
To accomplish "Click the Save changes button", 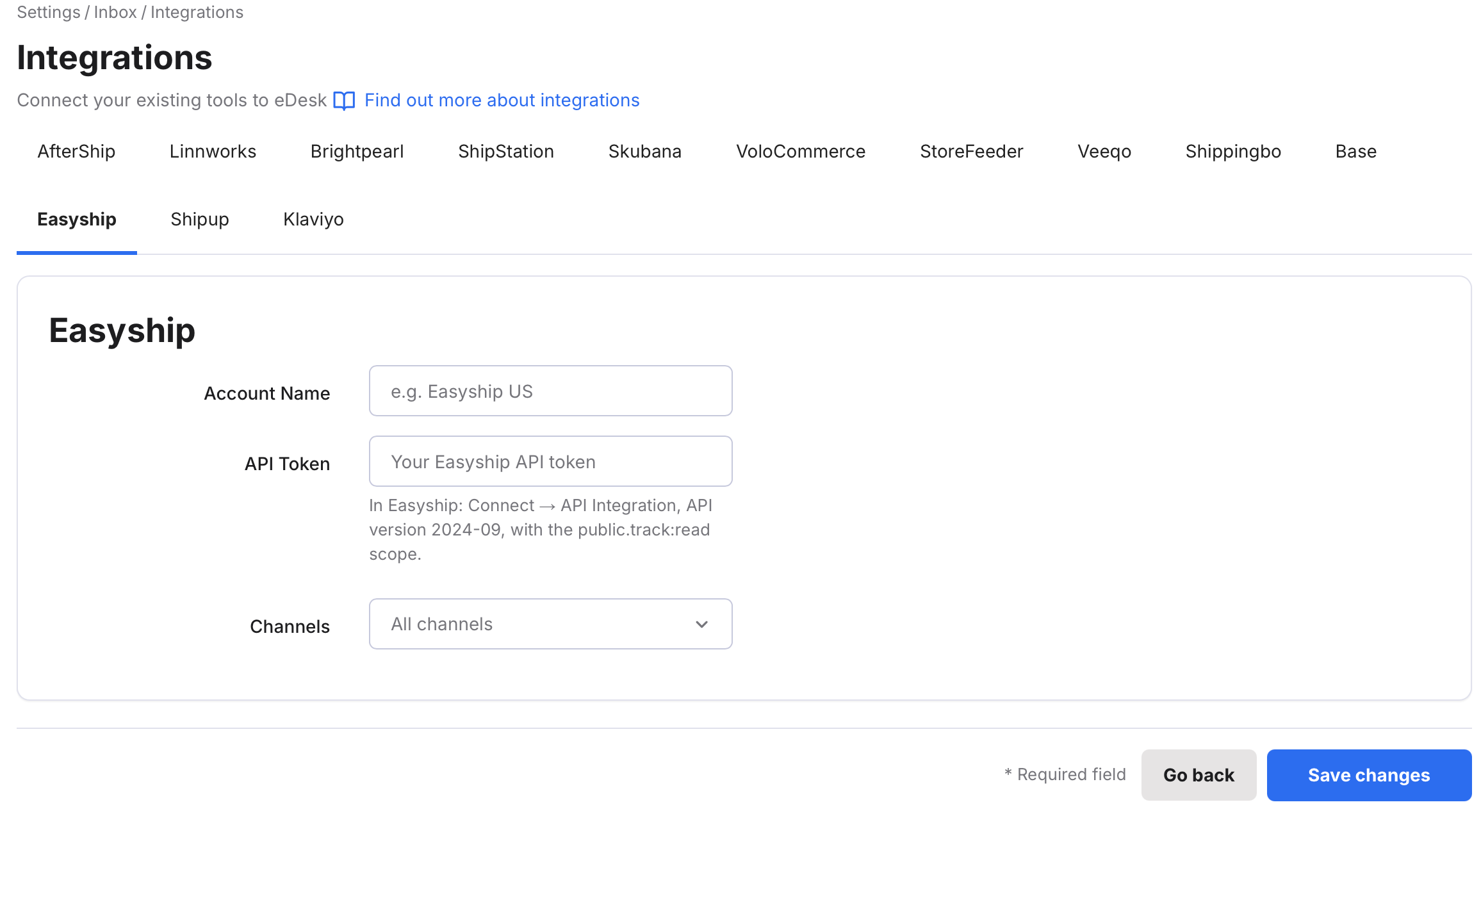I will (x=1369, y=775).
